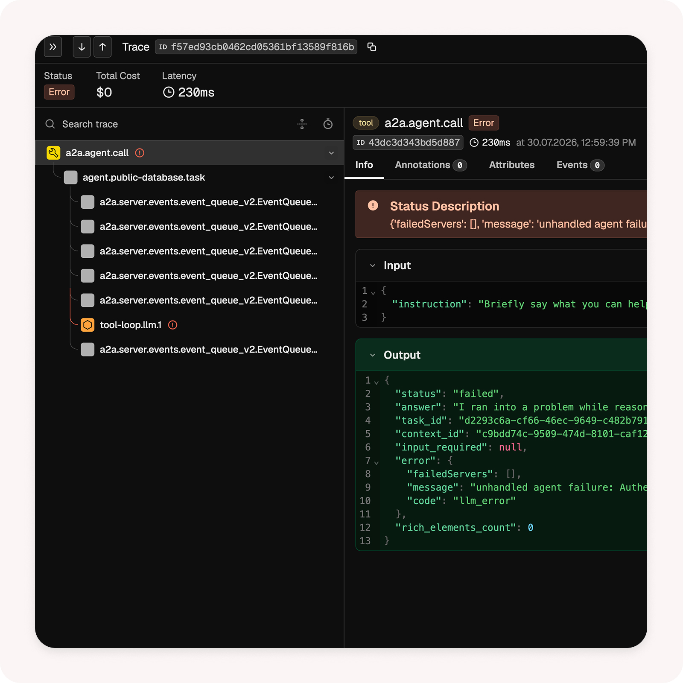Image resolution: width=683 pixels, height=683 pixels.
Task: Go to previous trace with up arrow
Action: tap(102, 47)
